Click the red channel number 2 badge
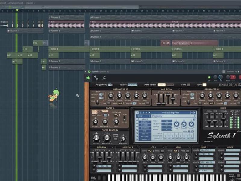This screenshot has width=241, height=181. pyautogui.click(x=233, y=77)
